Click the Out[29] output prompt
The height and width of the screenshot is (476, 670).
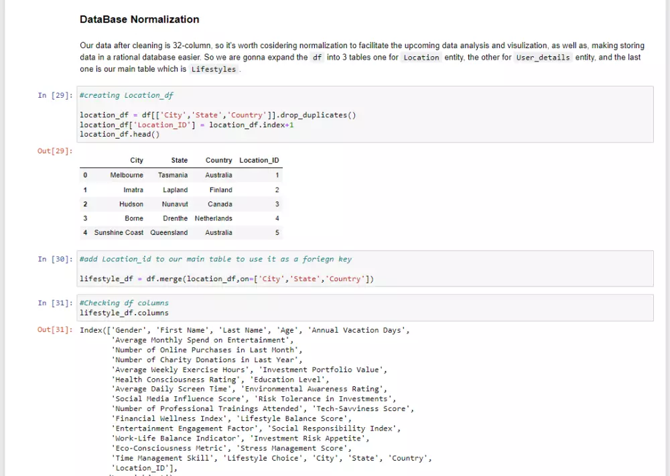pos(55,152)
